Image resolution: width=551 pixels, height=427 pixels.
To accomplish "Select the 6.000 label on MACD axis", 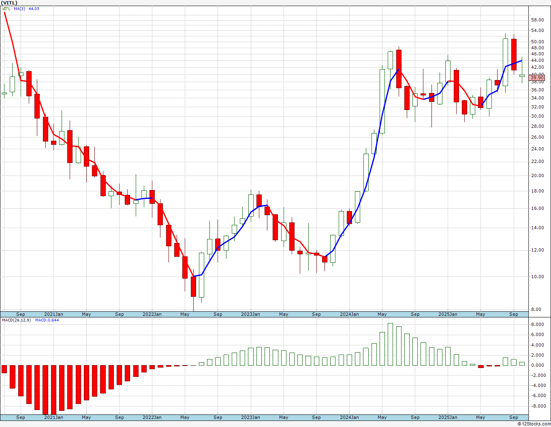I will coord(537,334).
